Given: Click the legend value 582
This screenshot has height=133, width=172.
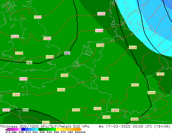Looking at the screenshot, I should coord(70,132).
